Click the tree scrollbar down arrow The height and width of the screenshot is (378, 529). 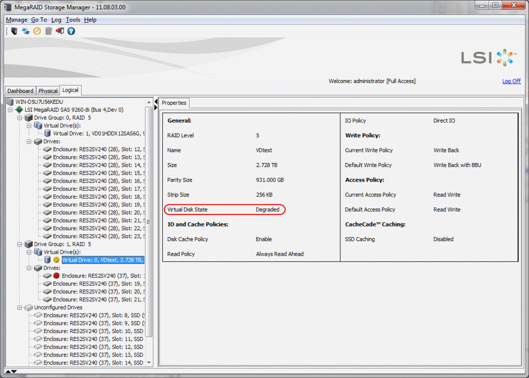149,363
